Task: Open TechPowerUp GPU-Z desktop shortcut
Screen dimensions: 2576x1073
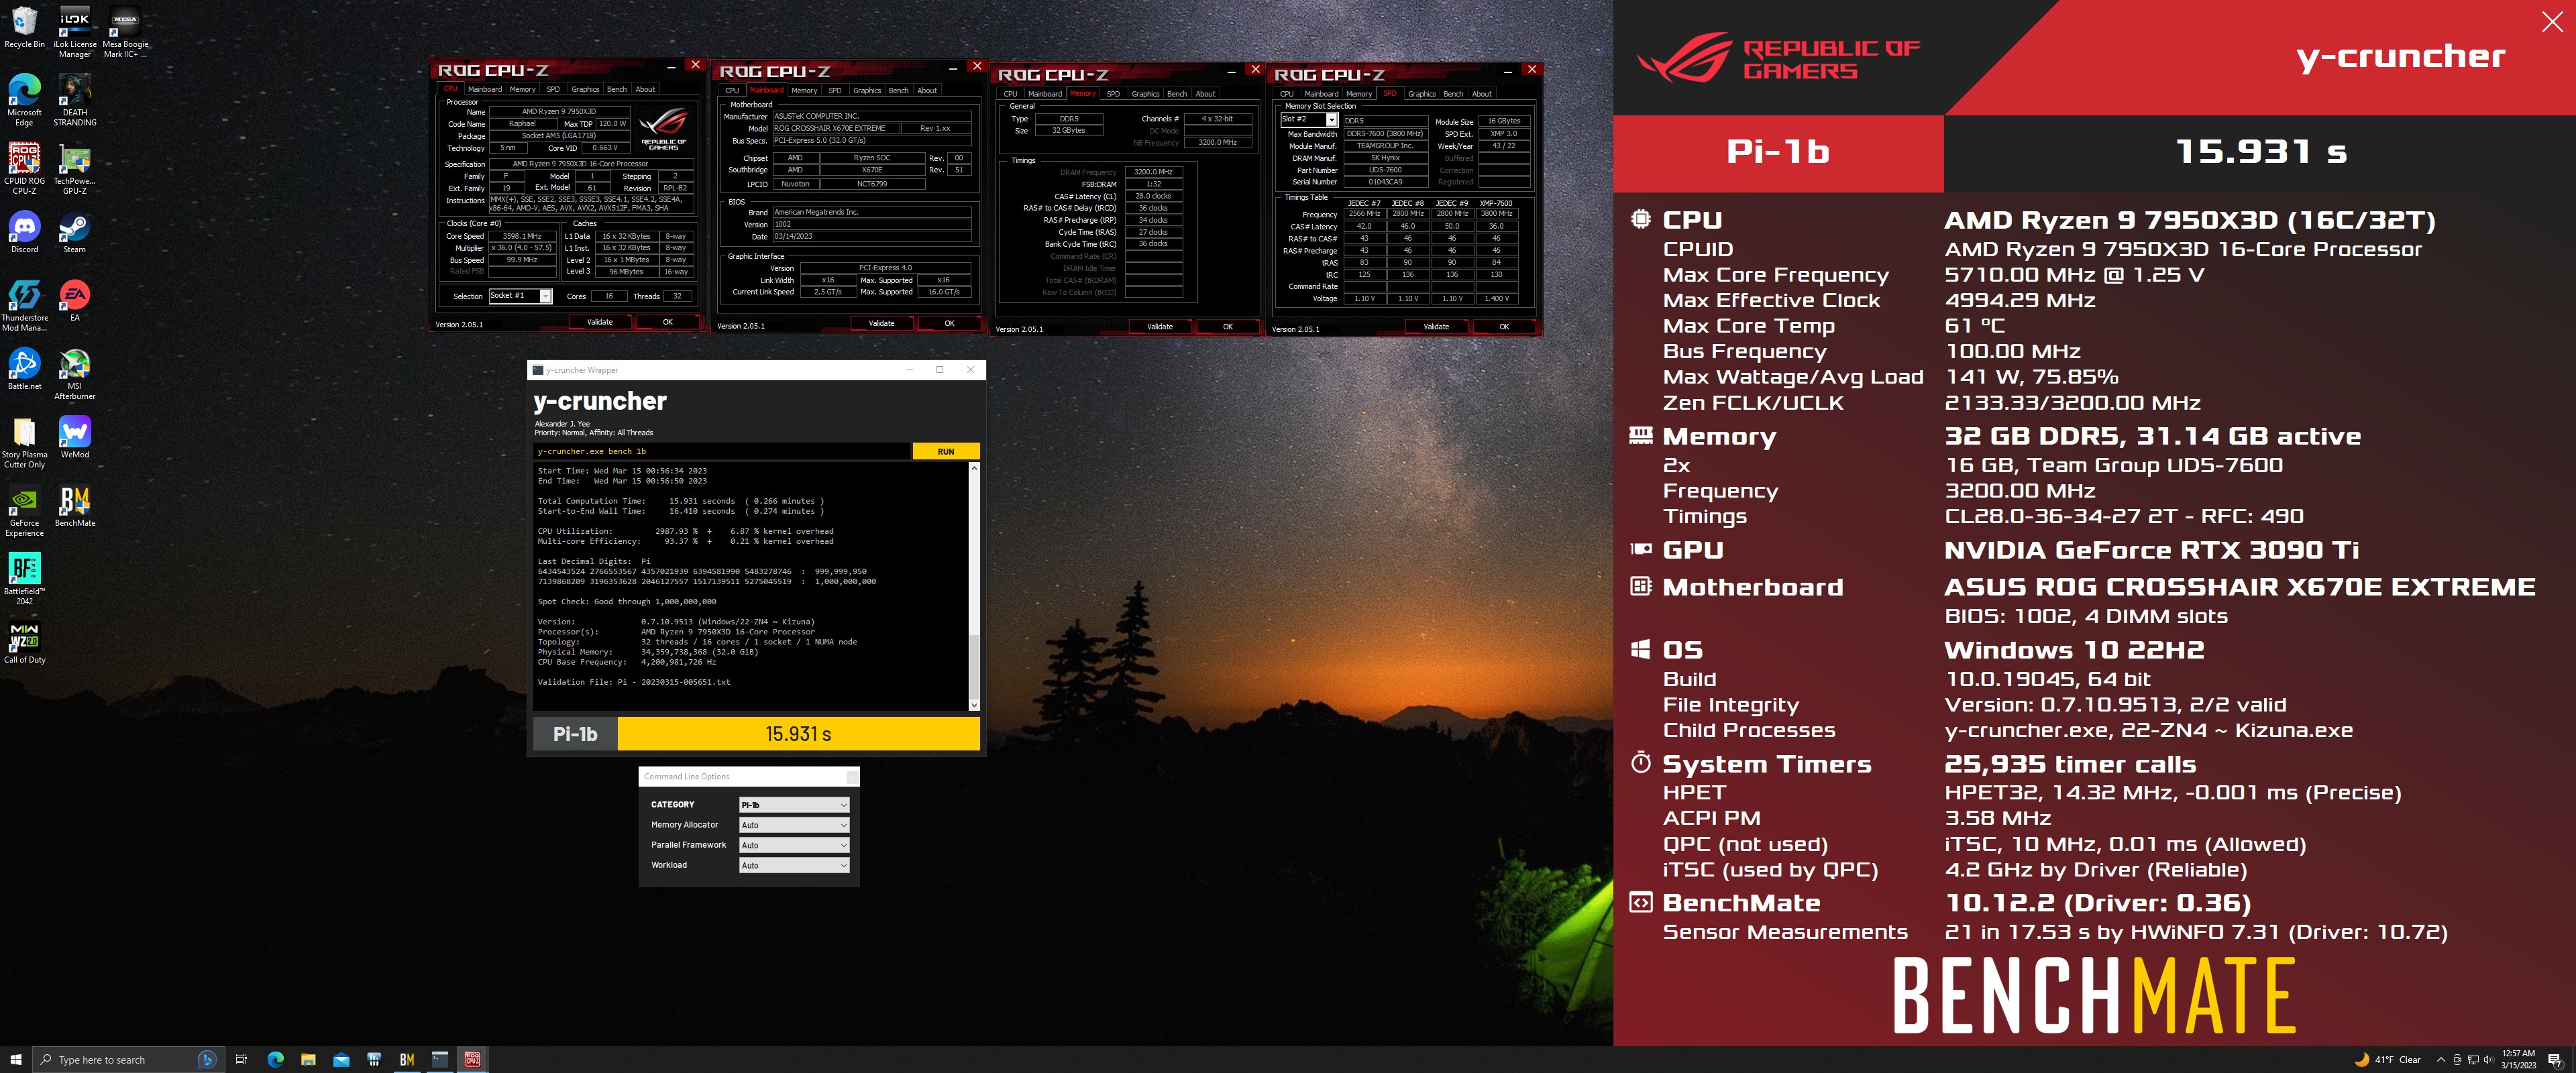Action: (74, 168)
